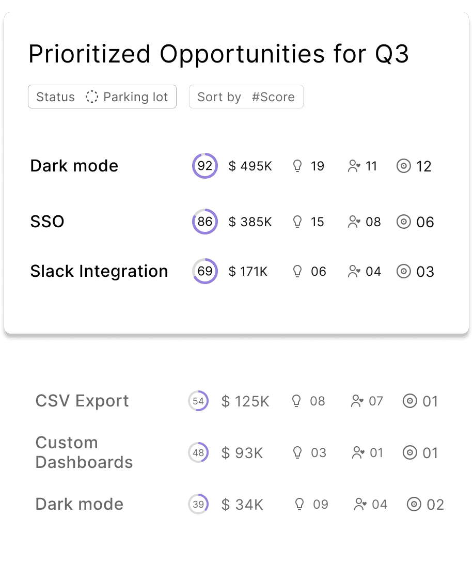Click the $ 495K revenue value
This screenshot has width=473, height=565.
tap(250, 166)
